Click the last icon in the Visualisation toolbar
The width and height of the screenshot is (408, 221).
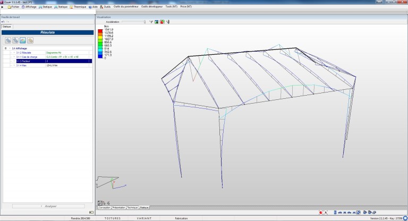tap(168, 22)
